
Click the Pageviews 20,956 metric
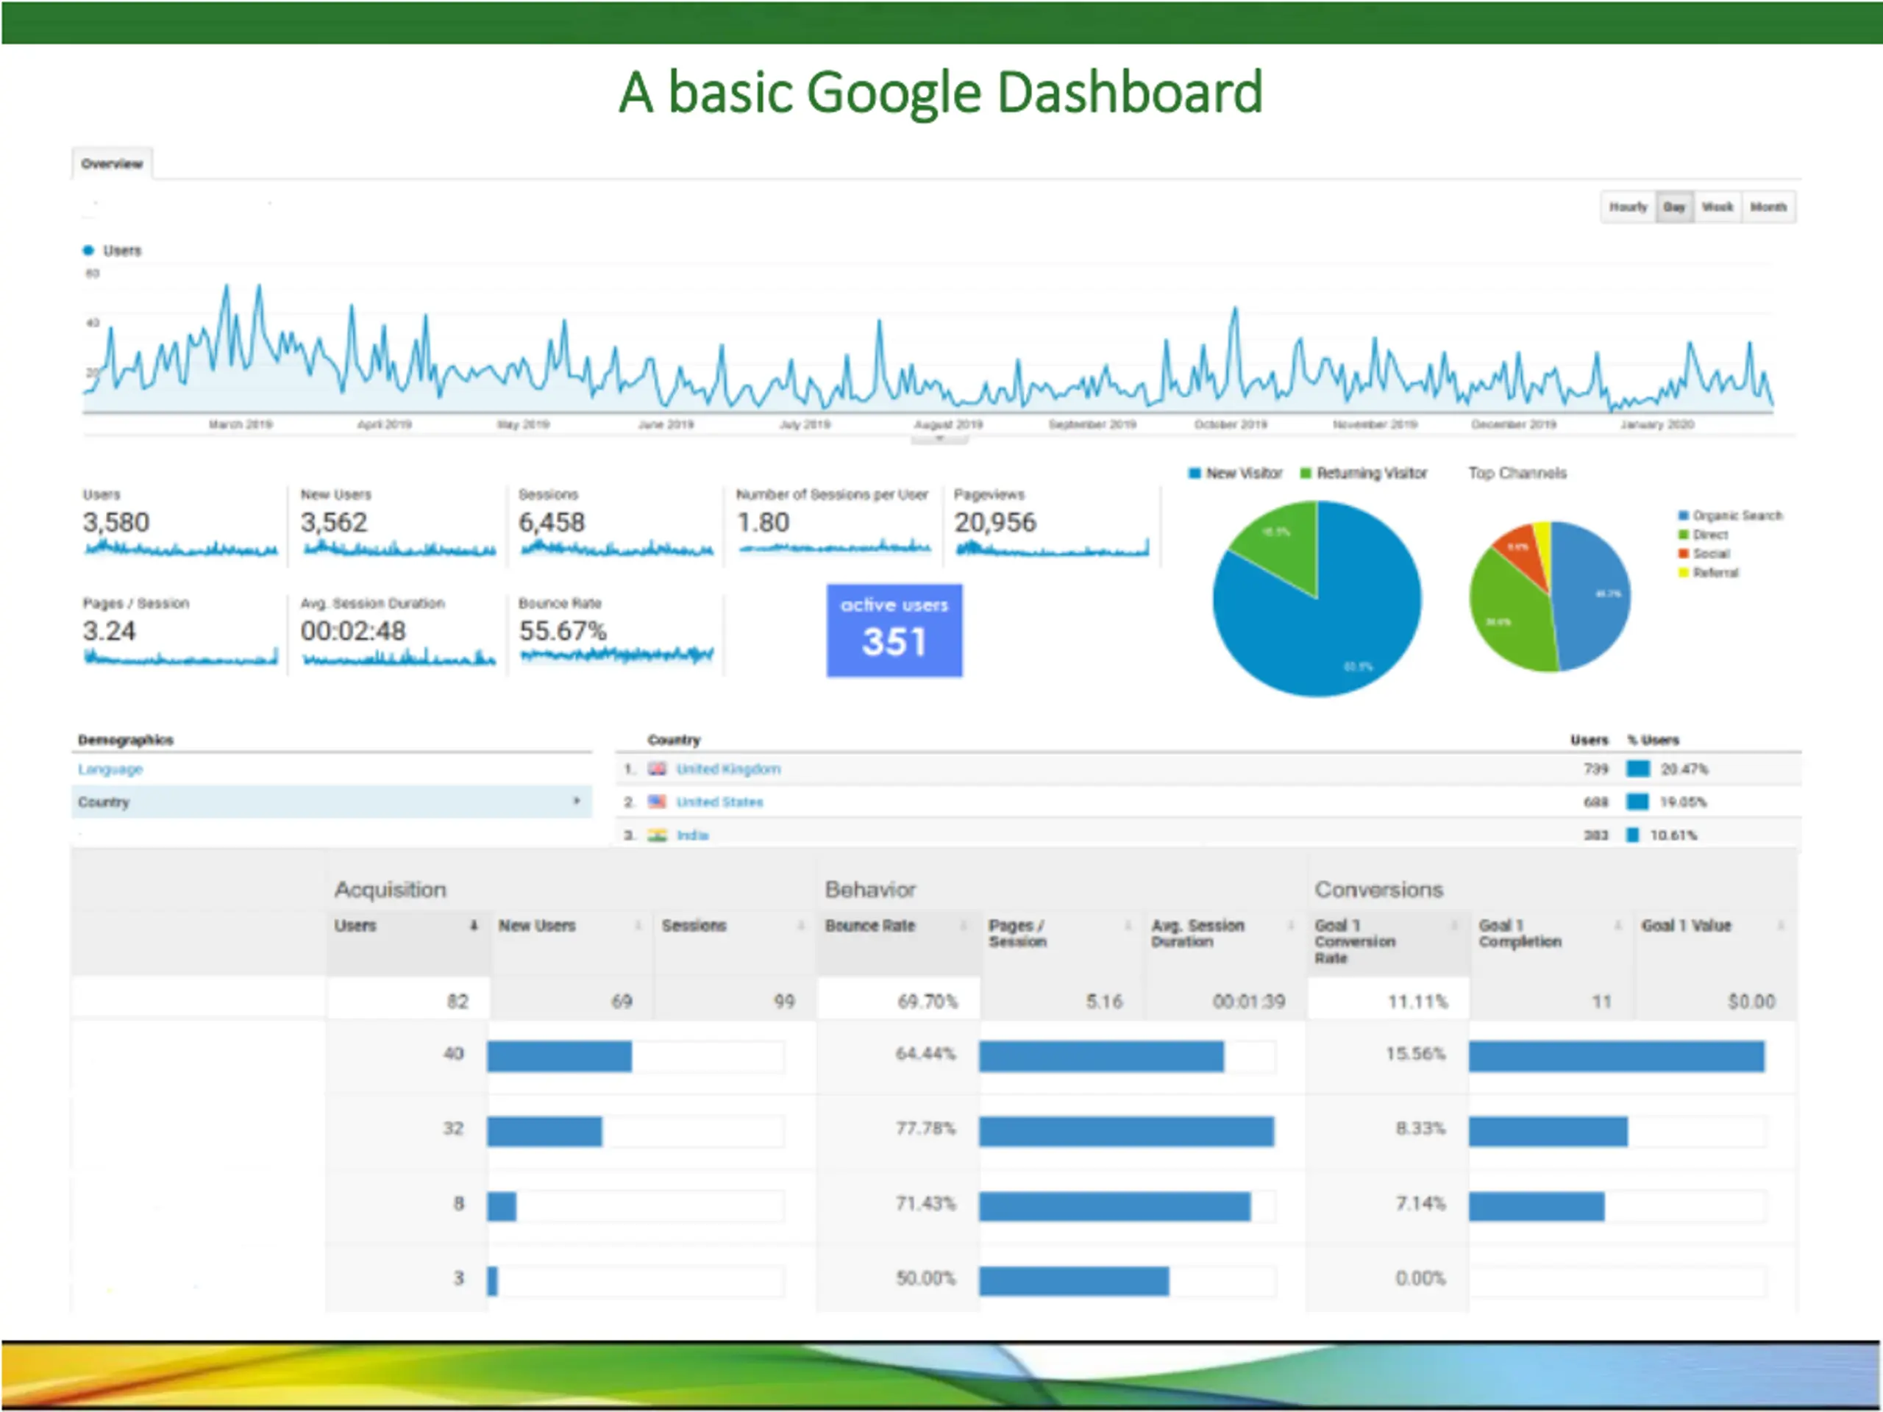point(1051,524)
